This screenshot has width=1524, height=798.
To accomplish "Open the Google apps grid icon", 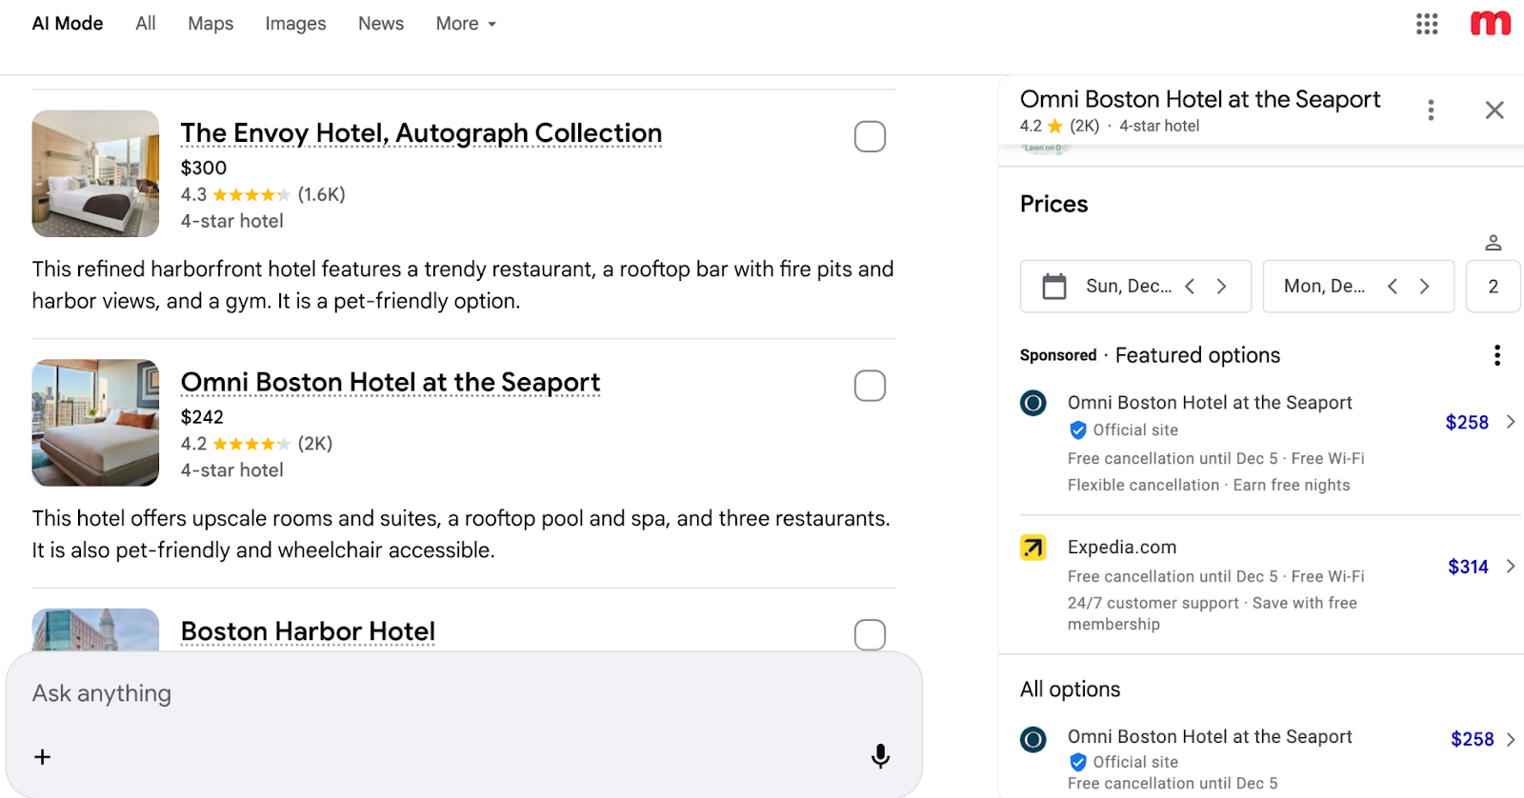I will (x=1426, y=24).
